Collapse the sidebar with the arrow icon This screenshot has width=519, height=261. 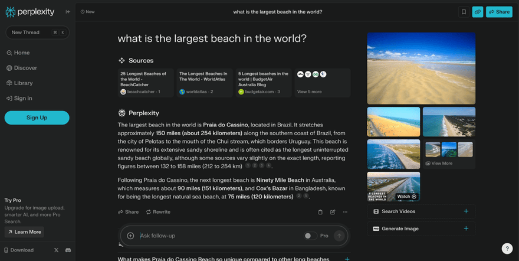pyautogui.click(x=68, y=12)
